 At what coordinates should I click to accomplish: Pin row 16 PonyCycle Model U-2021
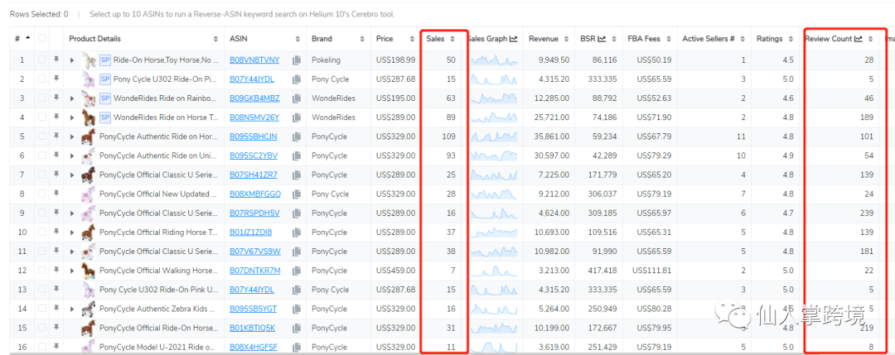56,347
